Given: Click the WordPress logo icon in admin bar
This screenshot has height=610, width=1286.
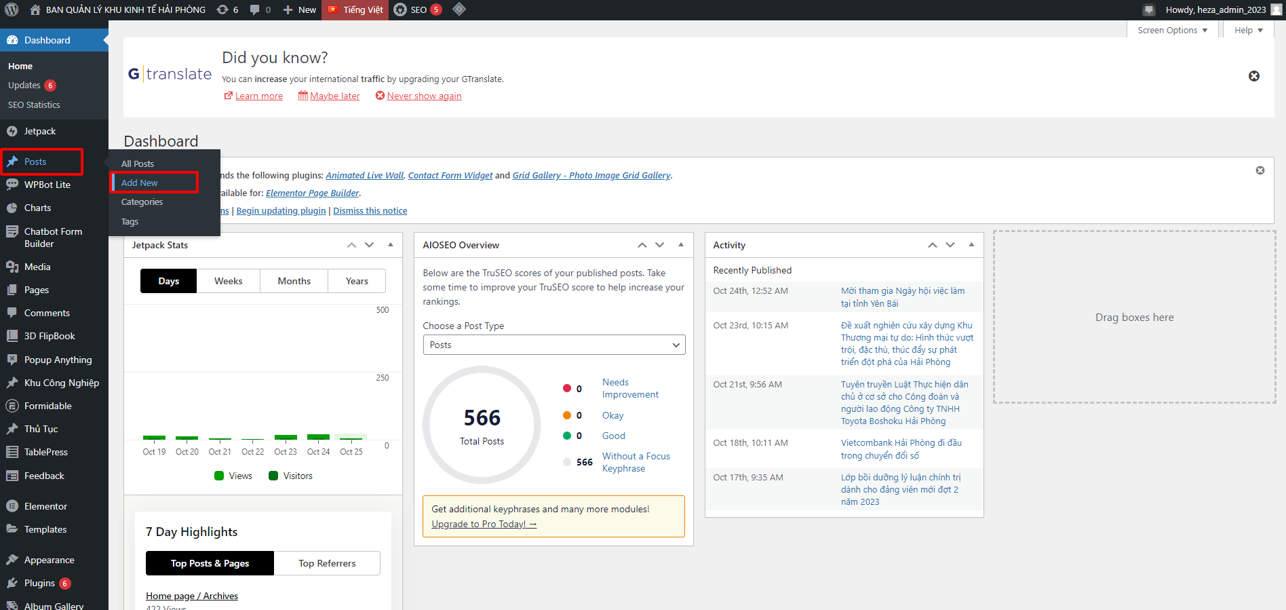Looking at the screenshot, I should coord(12,9).
